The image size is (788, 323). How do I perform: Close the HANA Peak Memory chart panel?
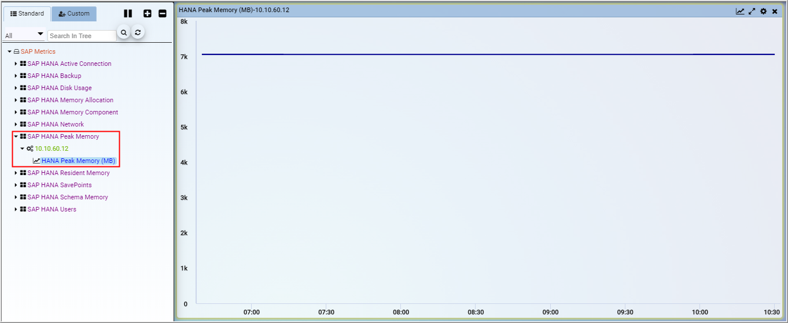pyautogui.click(x=775, y=11)
